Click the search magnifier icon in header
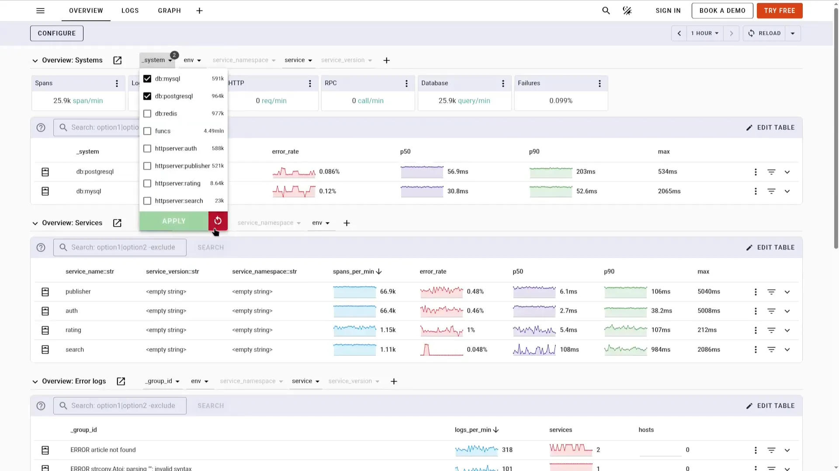Screen dimensions: 839x471 [x=606, y=10]
